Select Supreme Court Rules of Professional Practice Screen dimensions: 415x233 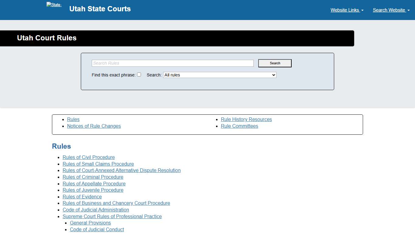(x=112, y=217)
